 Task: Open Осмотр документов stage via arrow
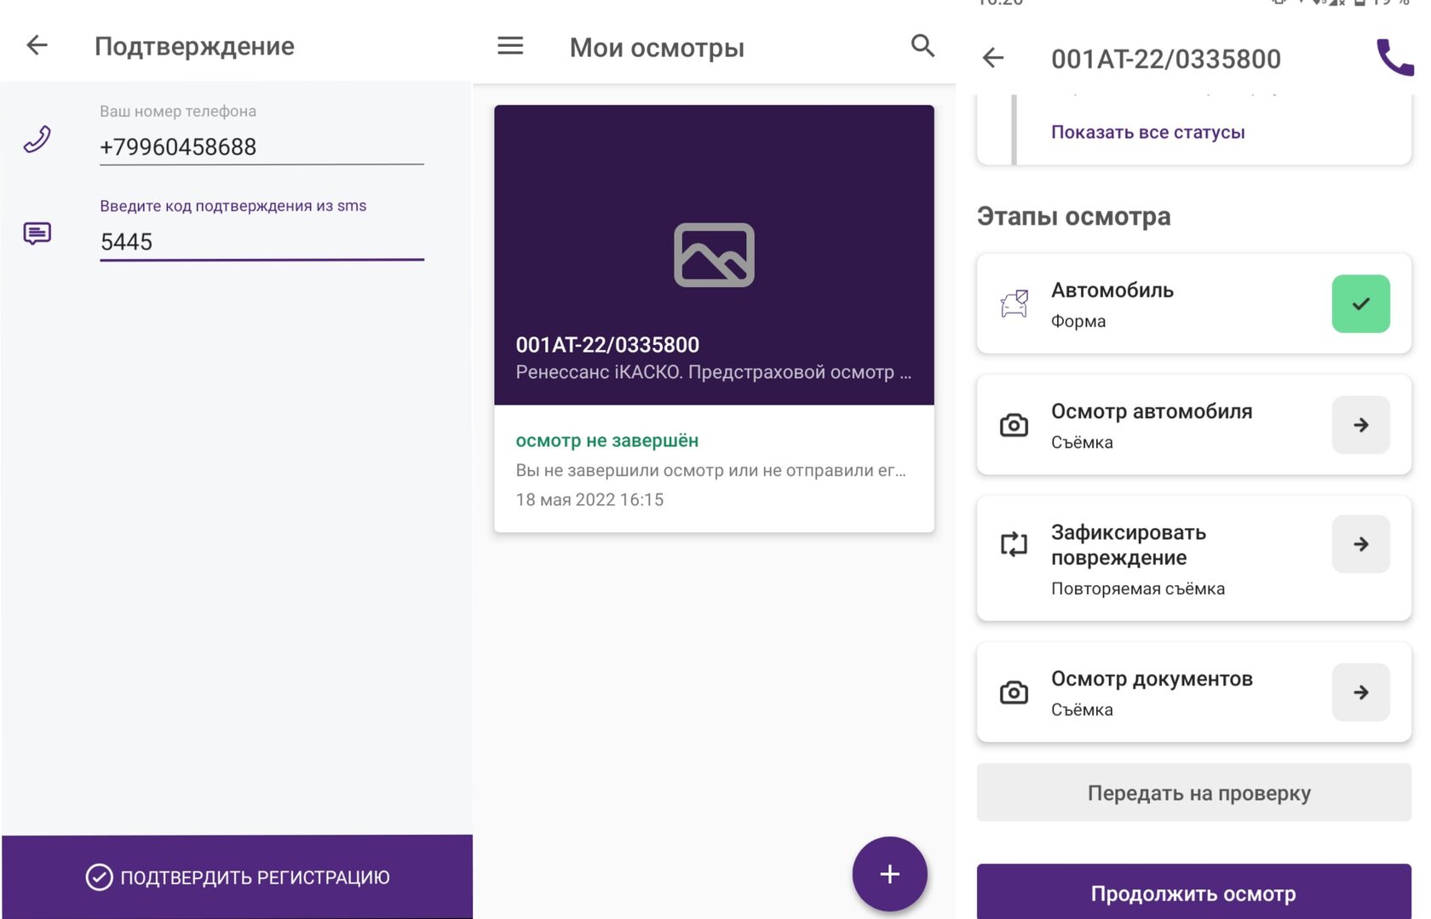click(x=1360, y=692)
